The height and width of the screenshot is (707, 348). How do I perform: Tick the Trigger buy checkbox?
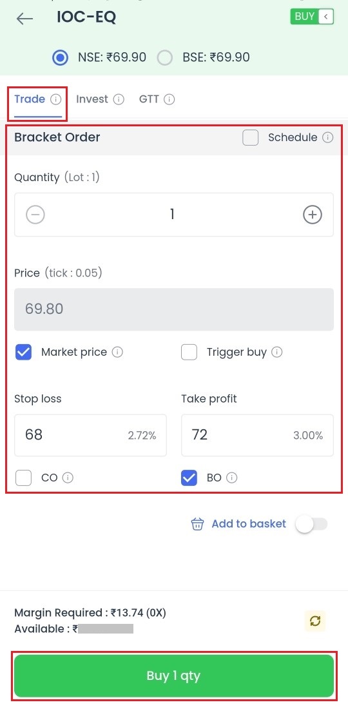(x=189, y=352)
